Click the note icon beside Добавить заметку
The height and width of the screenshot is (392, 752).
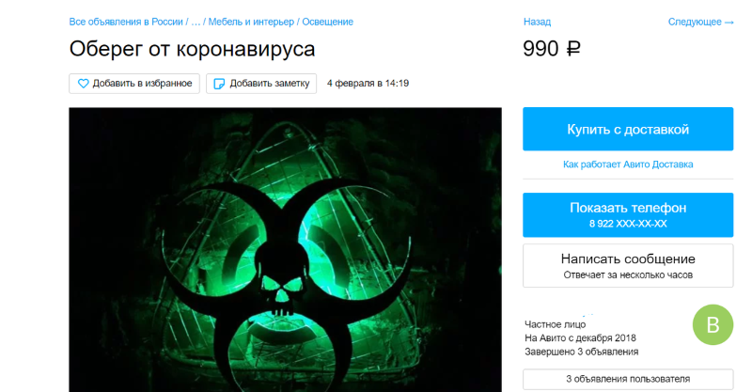pos(219,84)
